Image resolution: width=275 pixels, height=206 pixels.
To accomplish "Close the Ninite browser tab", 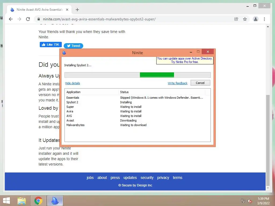I will (x=67, y=10).
